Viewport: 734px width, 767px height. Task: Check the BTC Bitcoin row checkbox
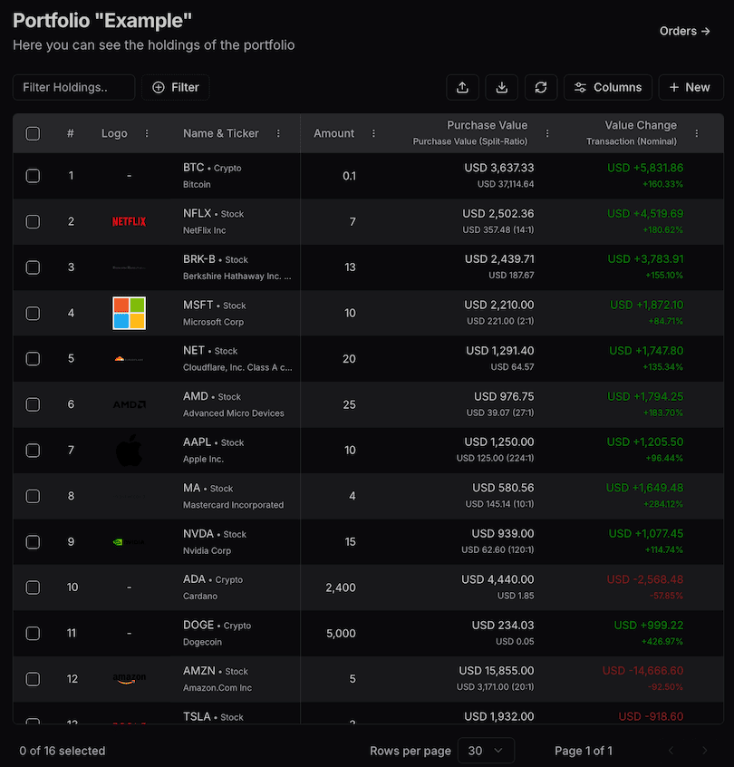click(33, 176)
